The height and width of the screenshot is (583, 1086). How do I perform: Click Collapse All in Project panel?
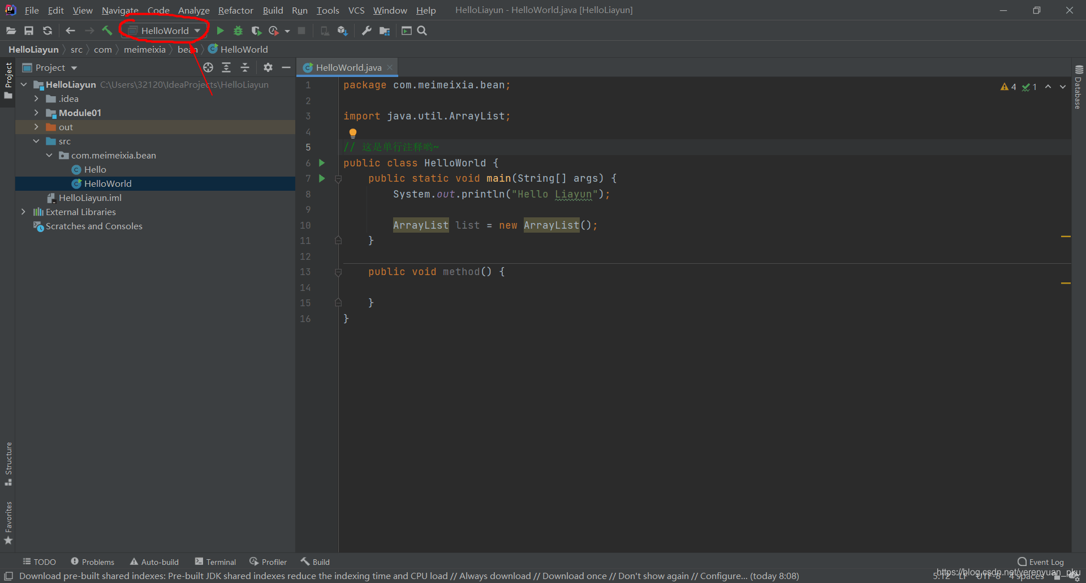pyautogui.click(x=245, y=67)
